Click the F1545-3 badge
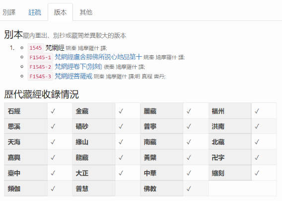This screenshot has height=202, width=282. (40, 77)
